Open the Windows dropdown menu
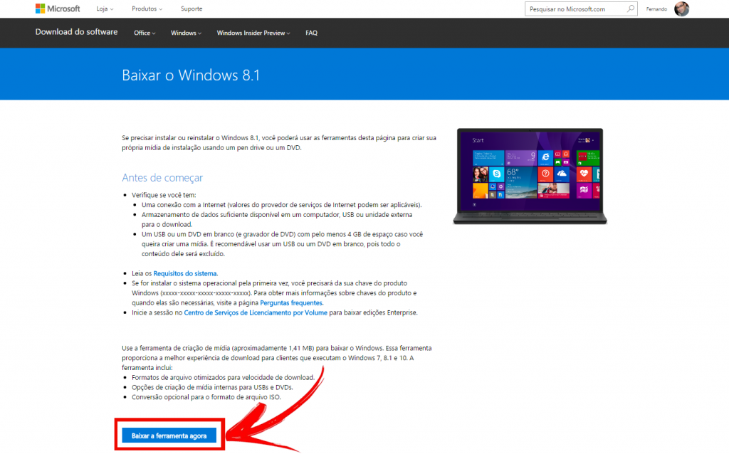Screen dimensions: 729x454 pos(186,33)
